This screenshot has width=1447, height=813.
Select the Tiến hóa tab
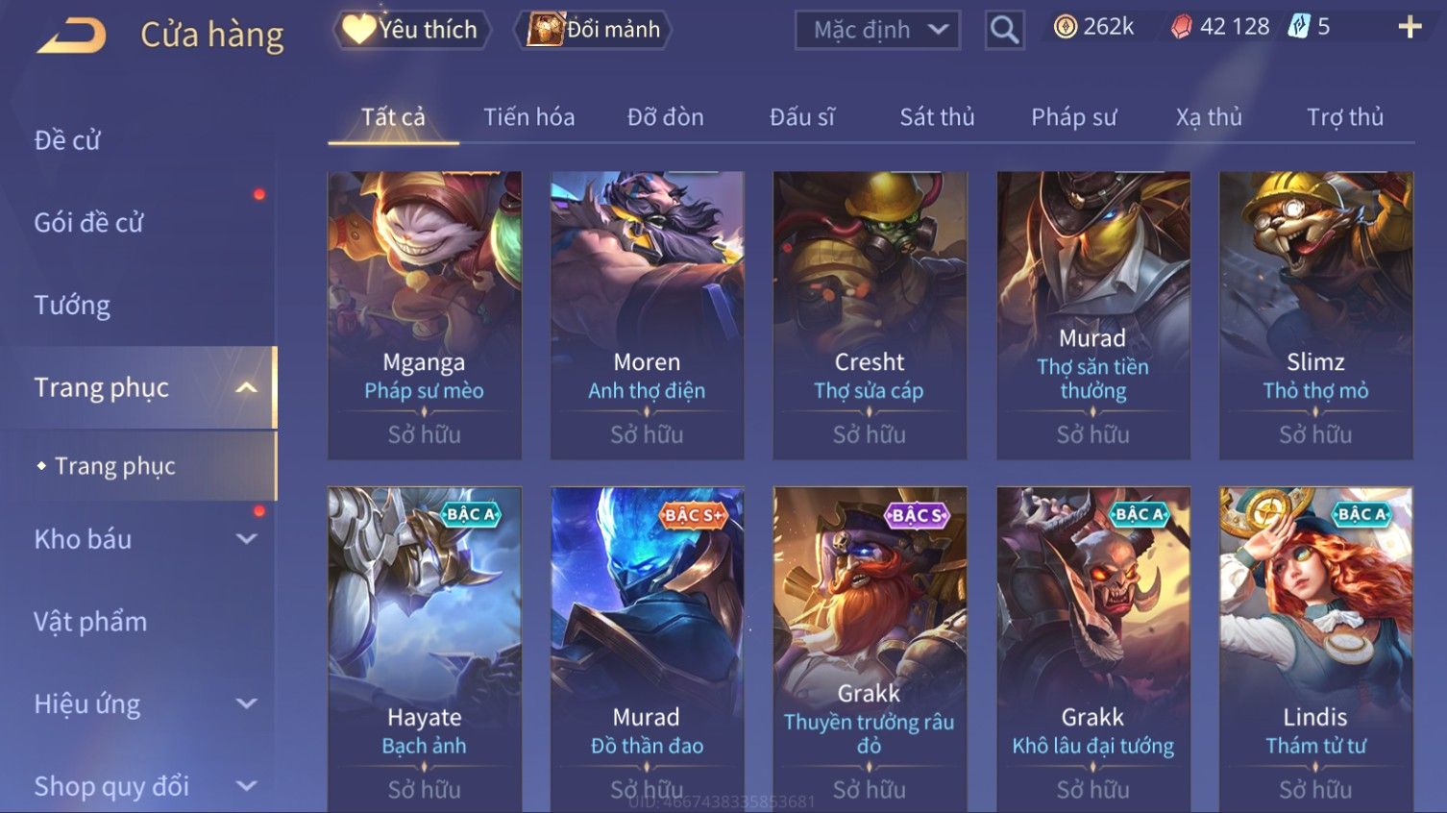click(529, 117)
